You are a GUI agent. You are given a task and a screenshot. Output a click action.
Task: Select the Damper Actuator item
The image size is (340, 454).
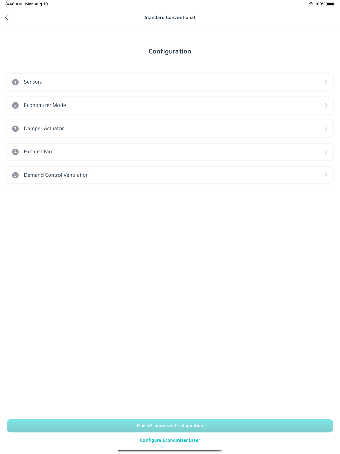(170, 129)
